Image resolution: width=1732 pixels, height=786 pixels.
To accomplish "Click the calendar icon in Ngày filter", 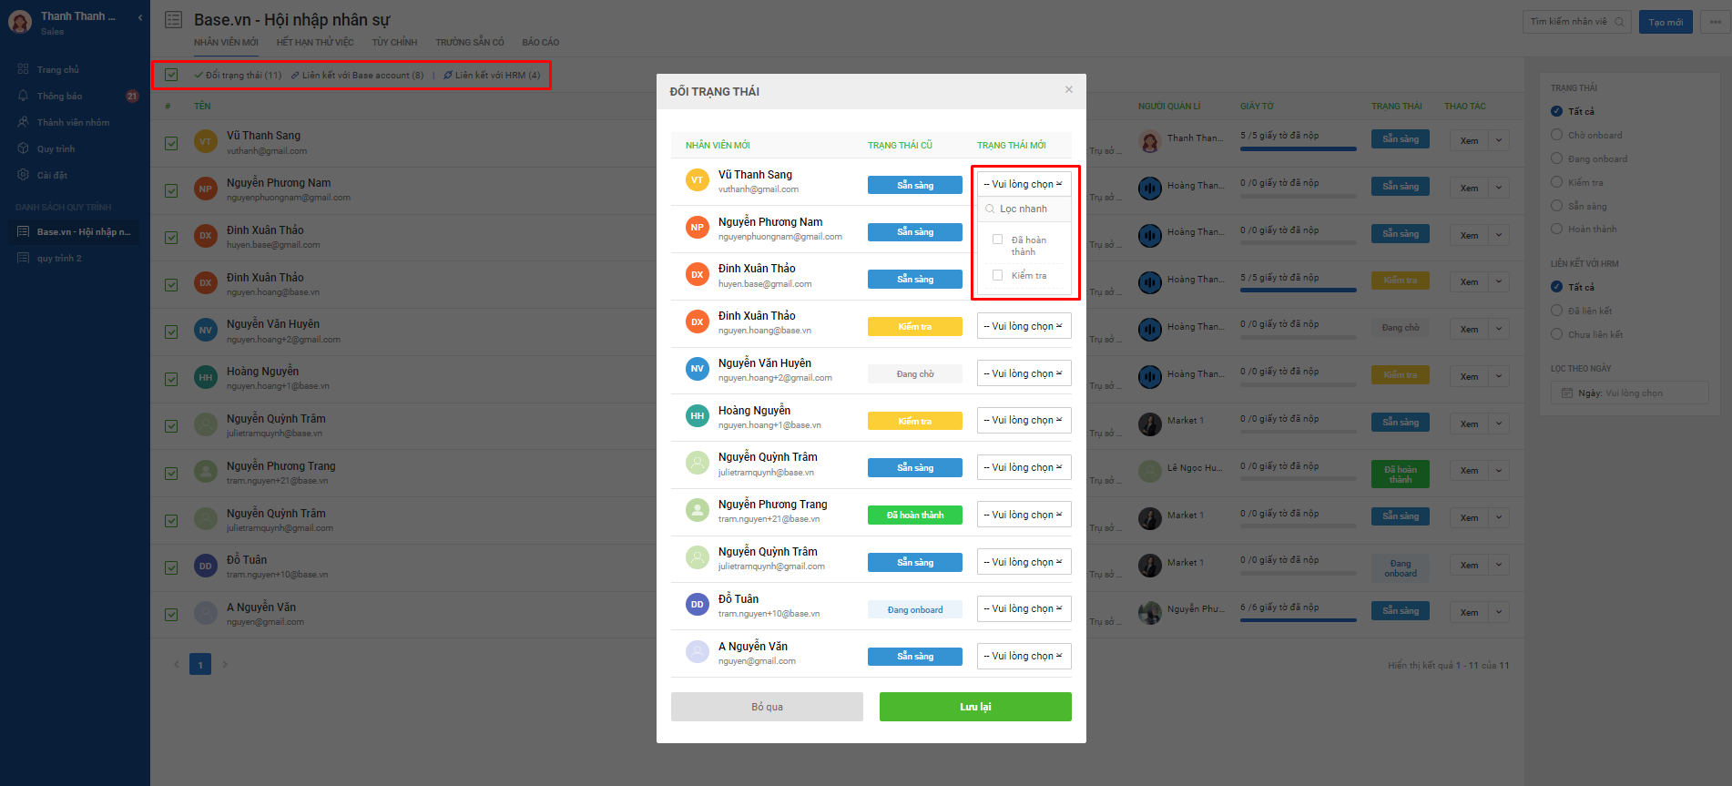I will 1567,393.
